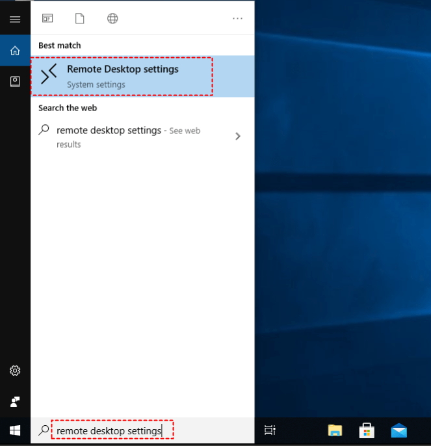431x446 pixels.
Task: Open Remote Desktop settings best match
Action: pos(142,76)
